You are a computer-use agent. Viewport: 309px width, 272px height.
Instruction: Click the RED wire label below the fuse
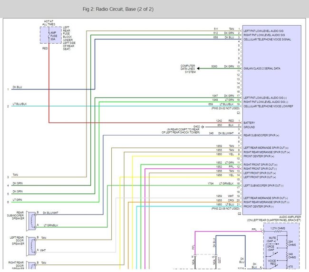point(45,49)
